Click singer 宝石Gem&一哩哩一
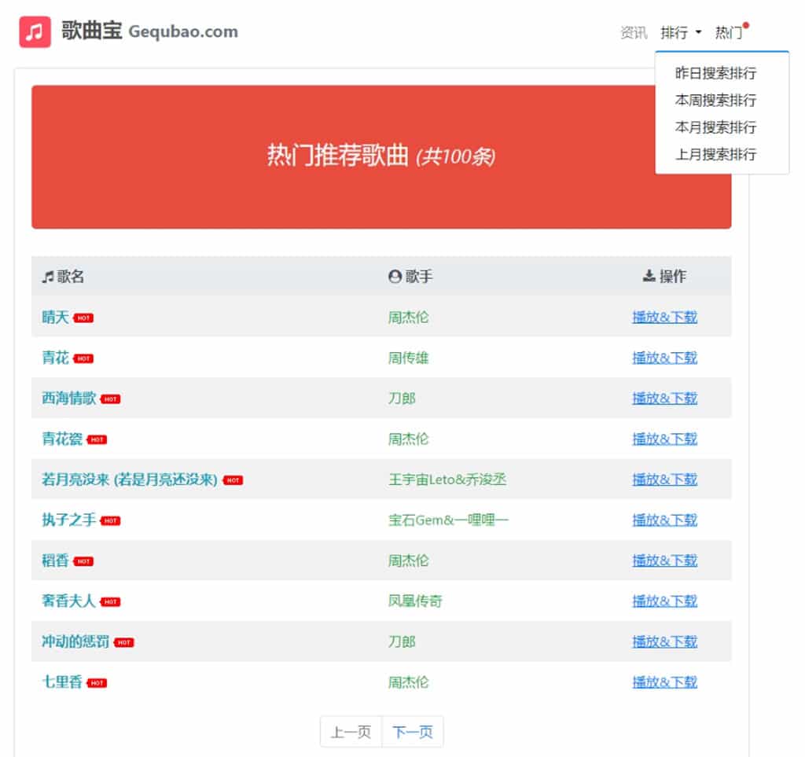 448,520
